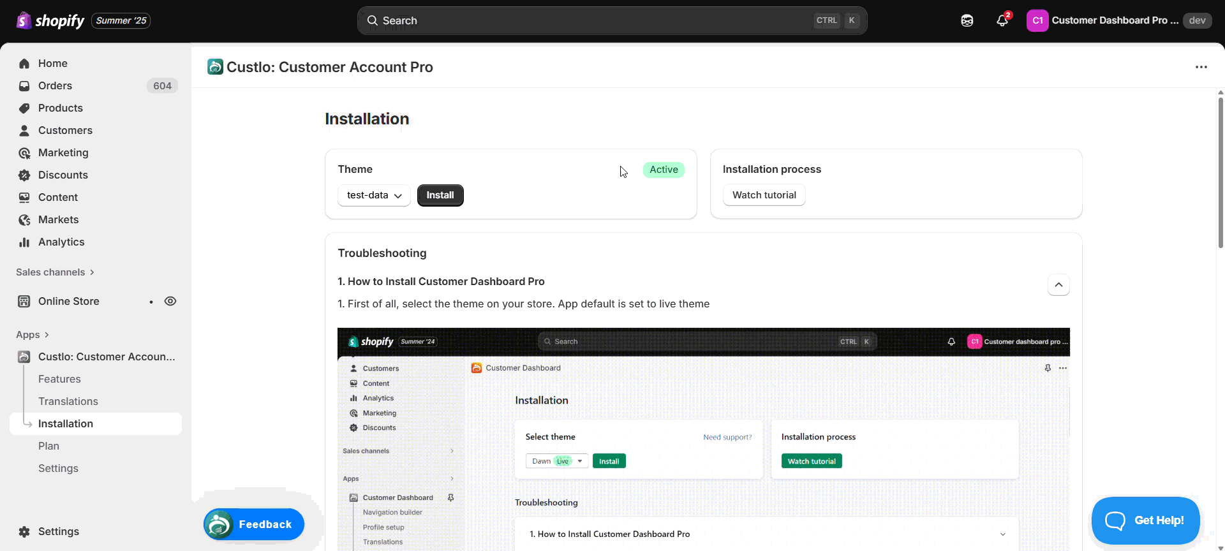View online store via eye icon

point(170,301)
